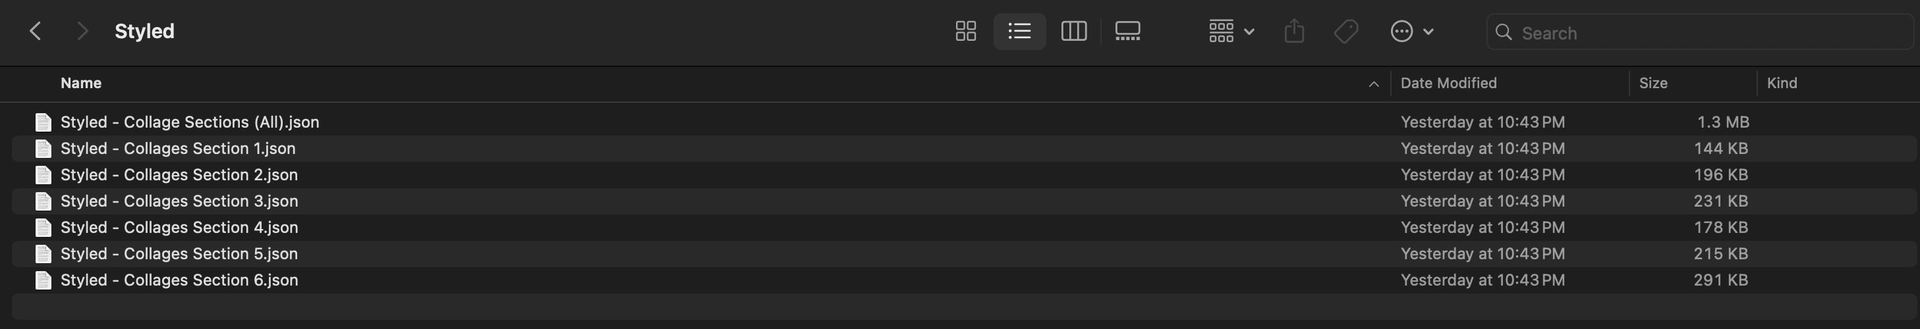Switch to column view
The height and width of the screenshot is (329, 1920).
1073,32
